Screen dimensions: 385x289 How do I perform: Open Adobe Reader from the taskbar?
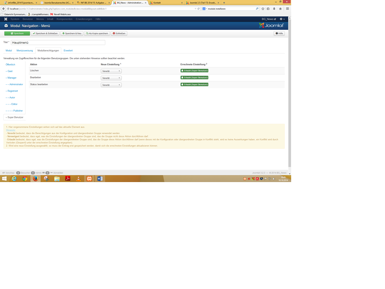pos(68,179)
